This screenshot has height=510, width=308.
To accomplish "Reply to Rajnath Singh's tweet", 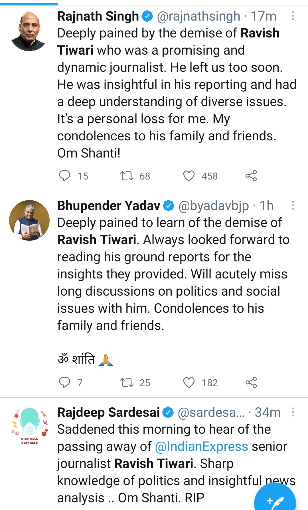I will (x=64, y=176).
